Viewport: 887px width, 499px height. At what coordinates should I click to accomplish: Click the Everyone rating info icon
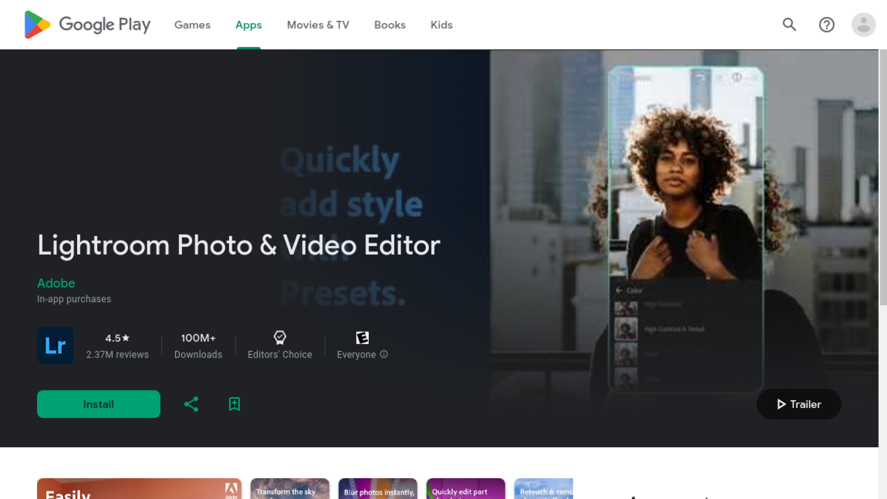coord(384,354)
